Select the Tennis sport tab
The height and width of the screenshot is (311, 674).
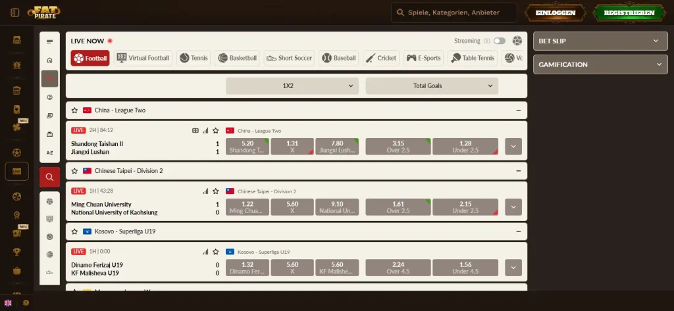(x=194, y=58)
